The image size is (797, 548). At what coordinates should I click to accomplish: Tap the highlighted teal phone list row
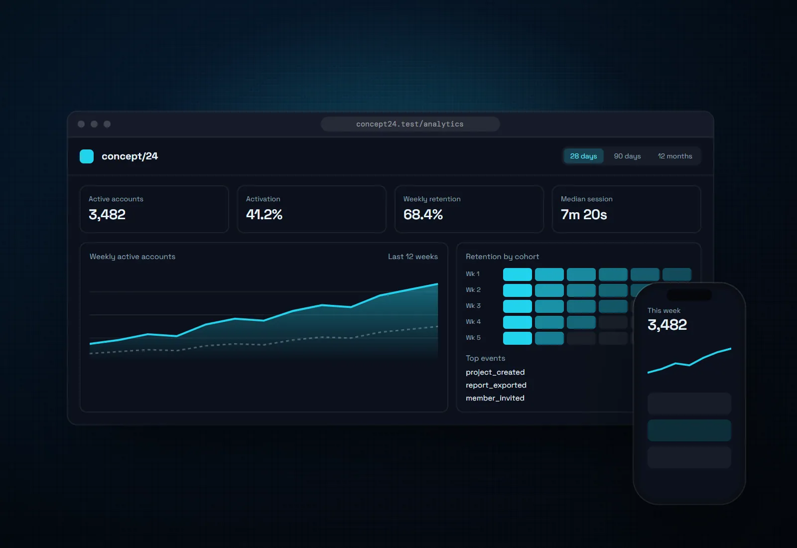689,430
